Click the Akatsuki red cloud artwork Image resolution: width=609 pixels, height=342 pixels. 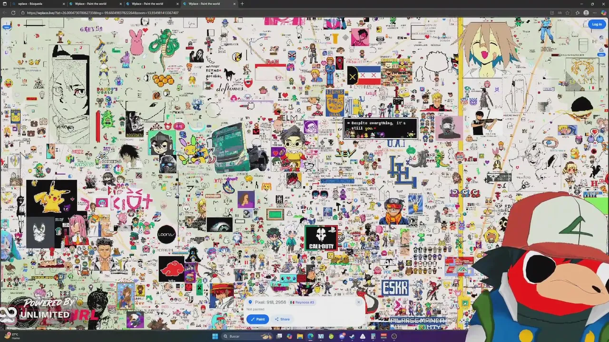(171, 269)
